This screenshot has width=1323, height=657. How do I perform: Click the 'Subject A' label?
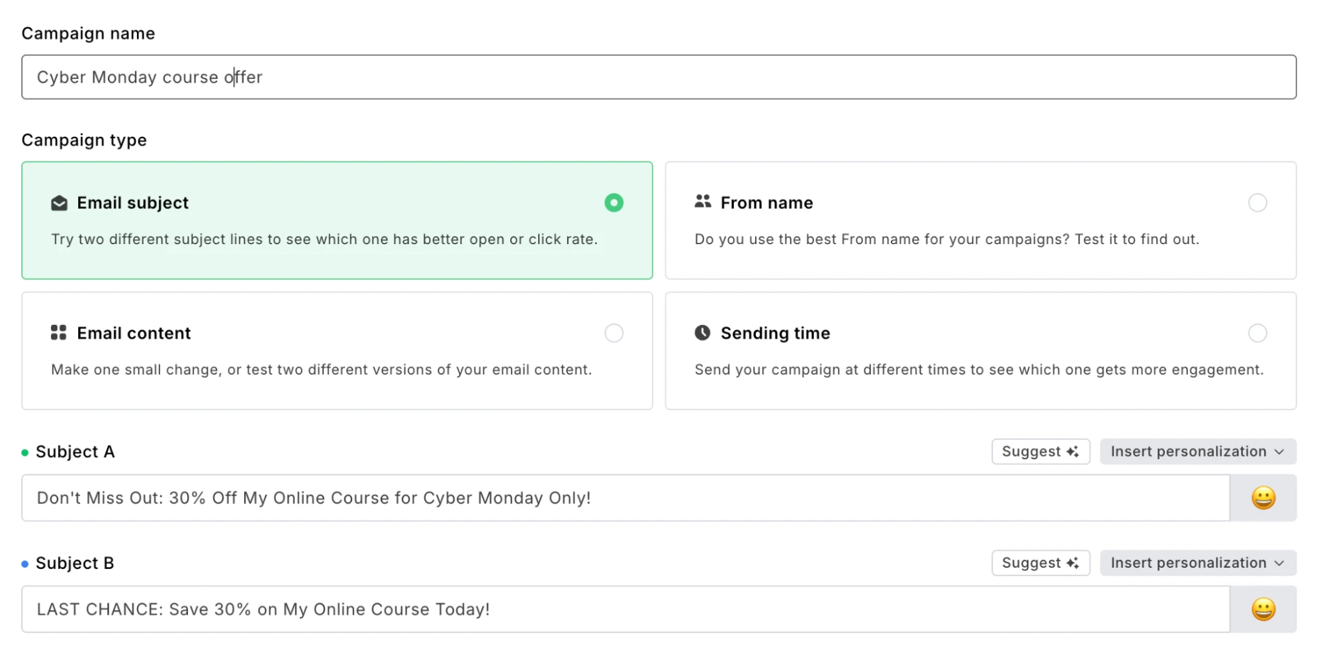[75, 452]
